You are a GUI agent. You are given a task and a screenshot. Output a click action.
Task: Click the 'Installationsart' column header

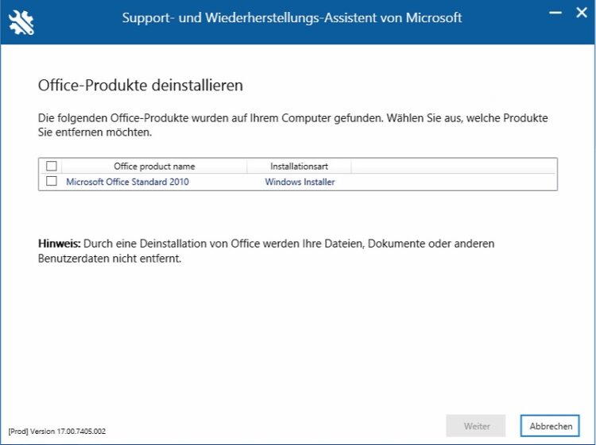[299, 166]
